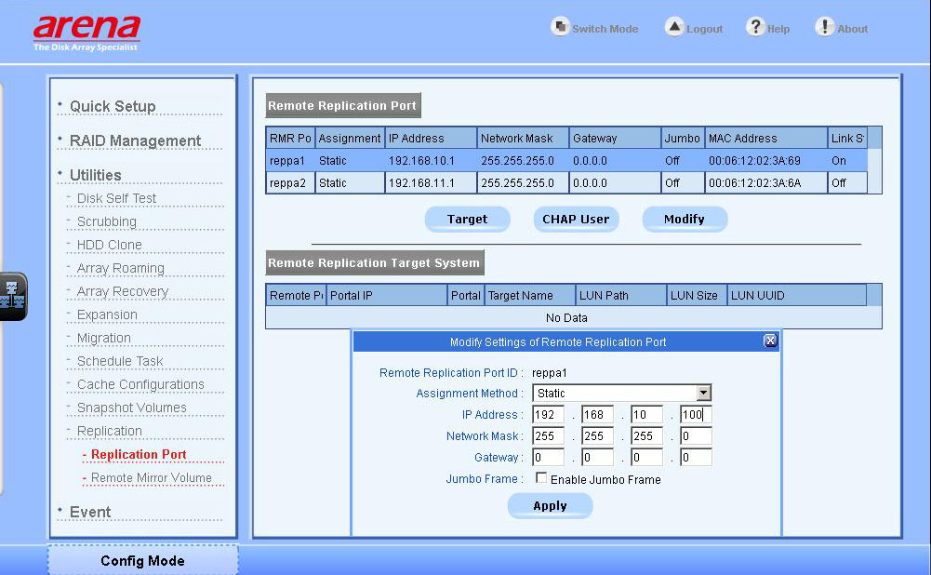Click the arena logo
The height and width of the screenshot is (575, 931).
click(x=87, y=32)
